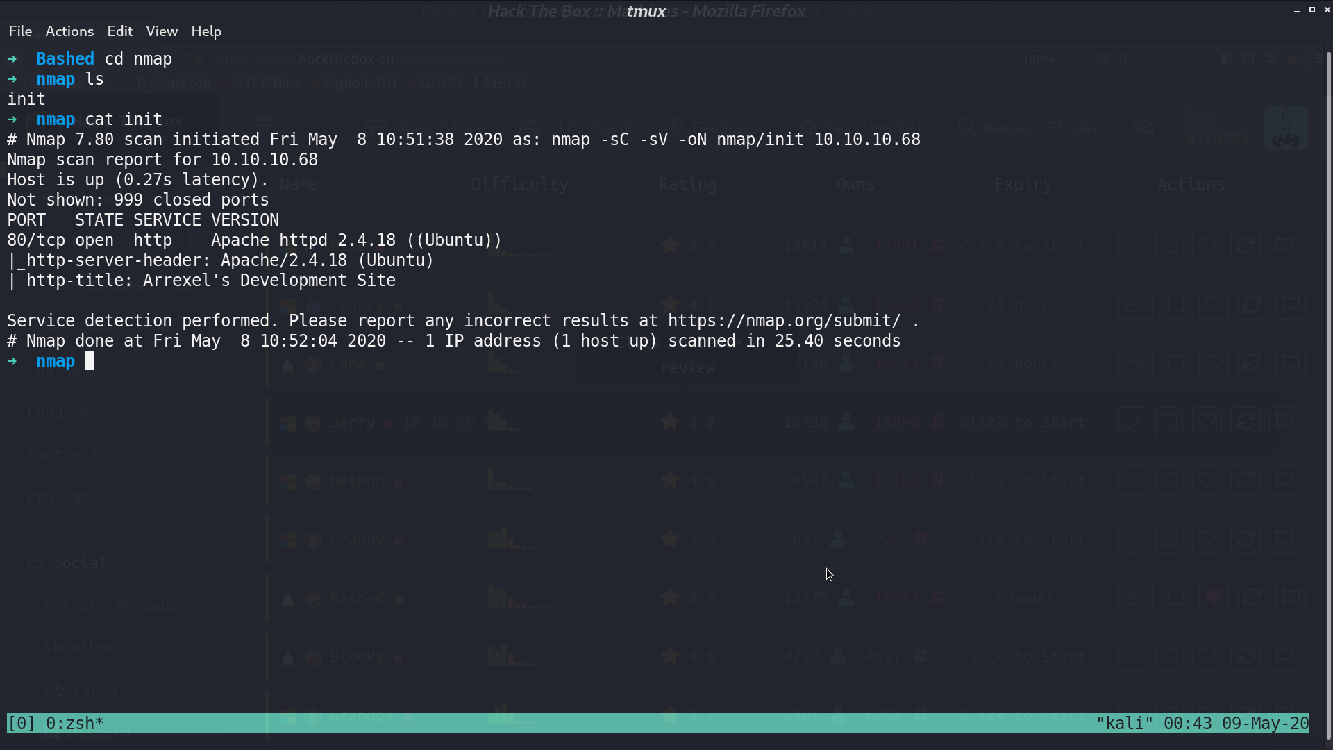This screenshot has width=1333, height=750.
Task: Open the nmap.org/submit URL in output
Action: pyautogui.click(x=784, y=321)
